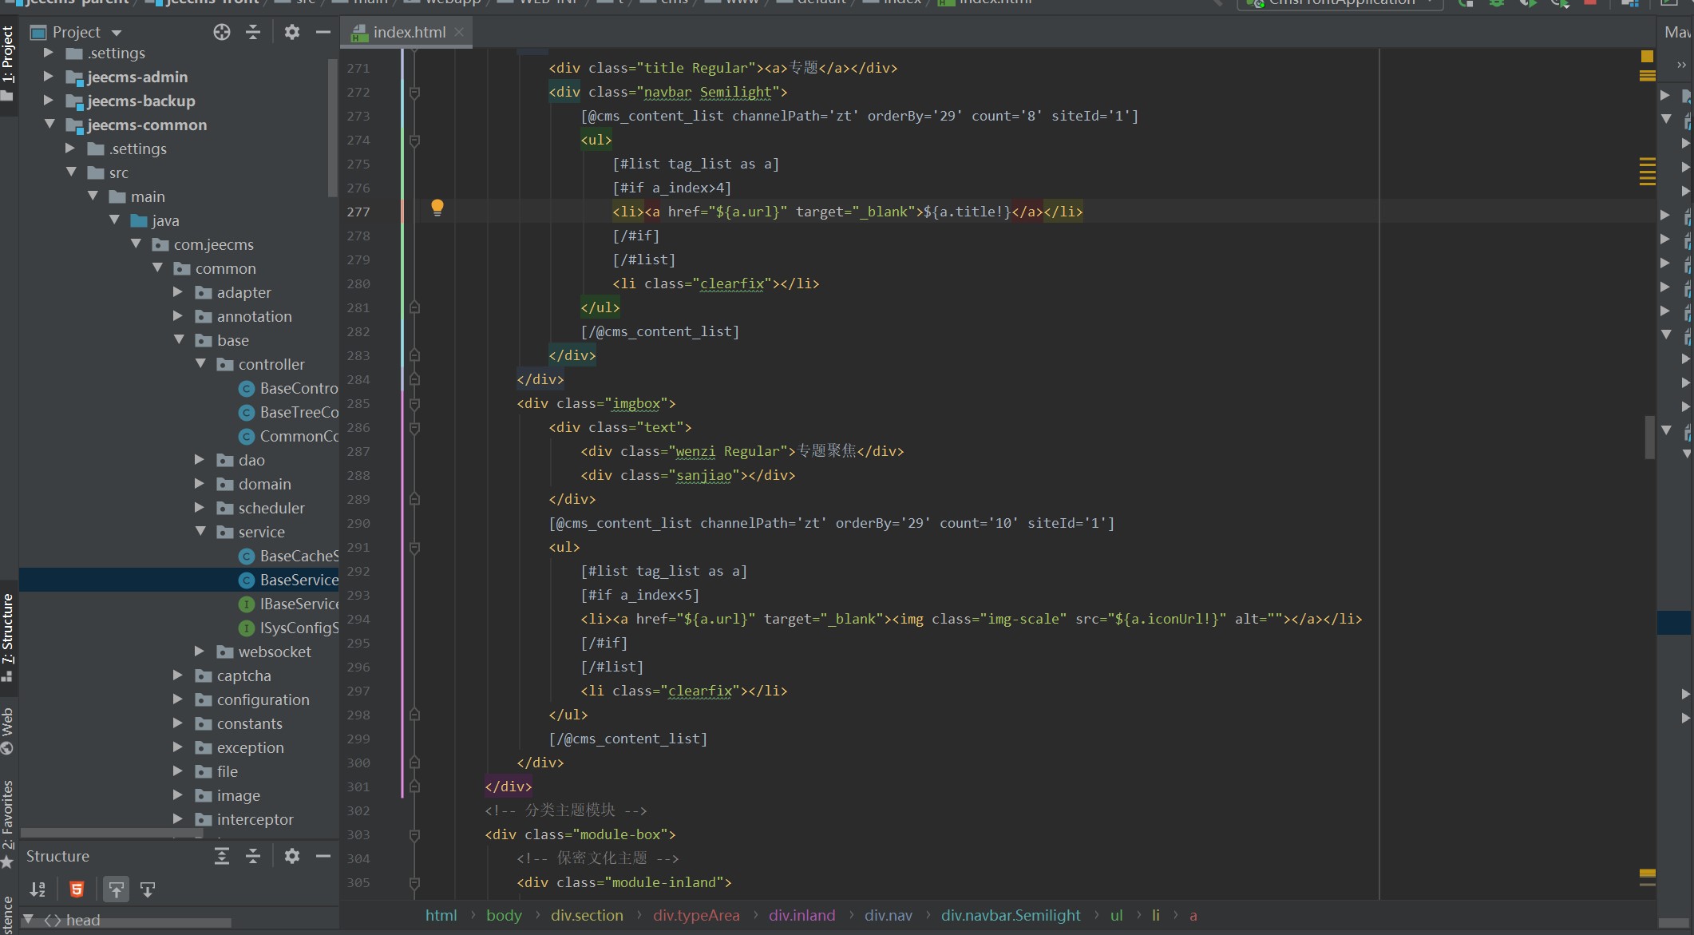Click div.navbar.Semilight in breadcrumb bar

click(x=1010, y=915)
